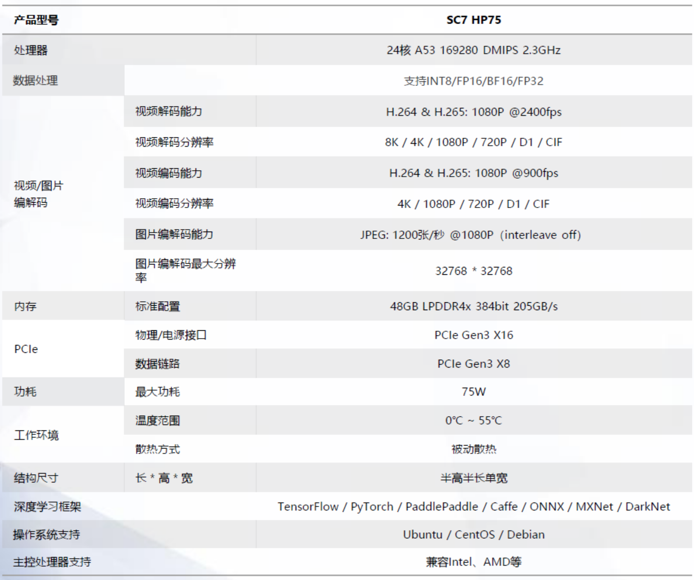
Task: Click the 8K / 4K decode resolution value
Action: pos(473,142)
